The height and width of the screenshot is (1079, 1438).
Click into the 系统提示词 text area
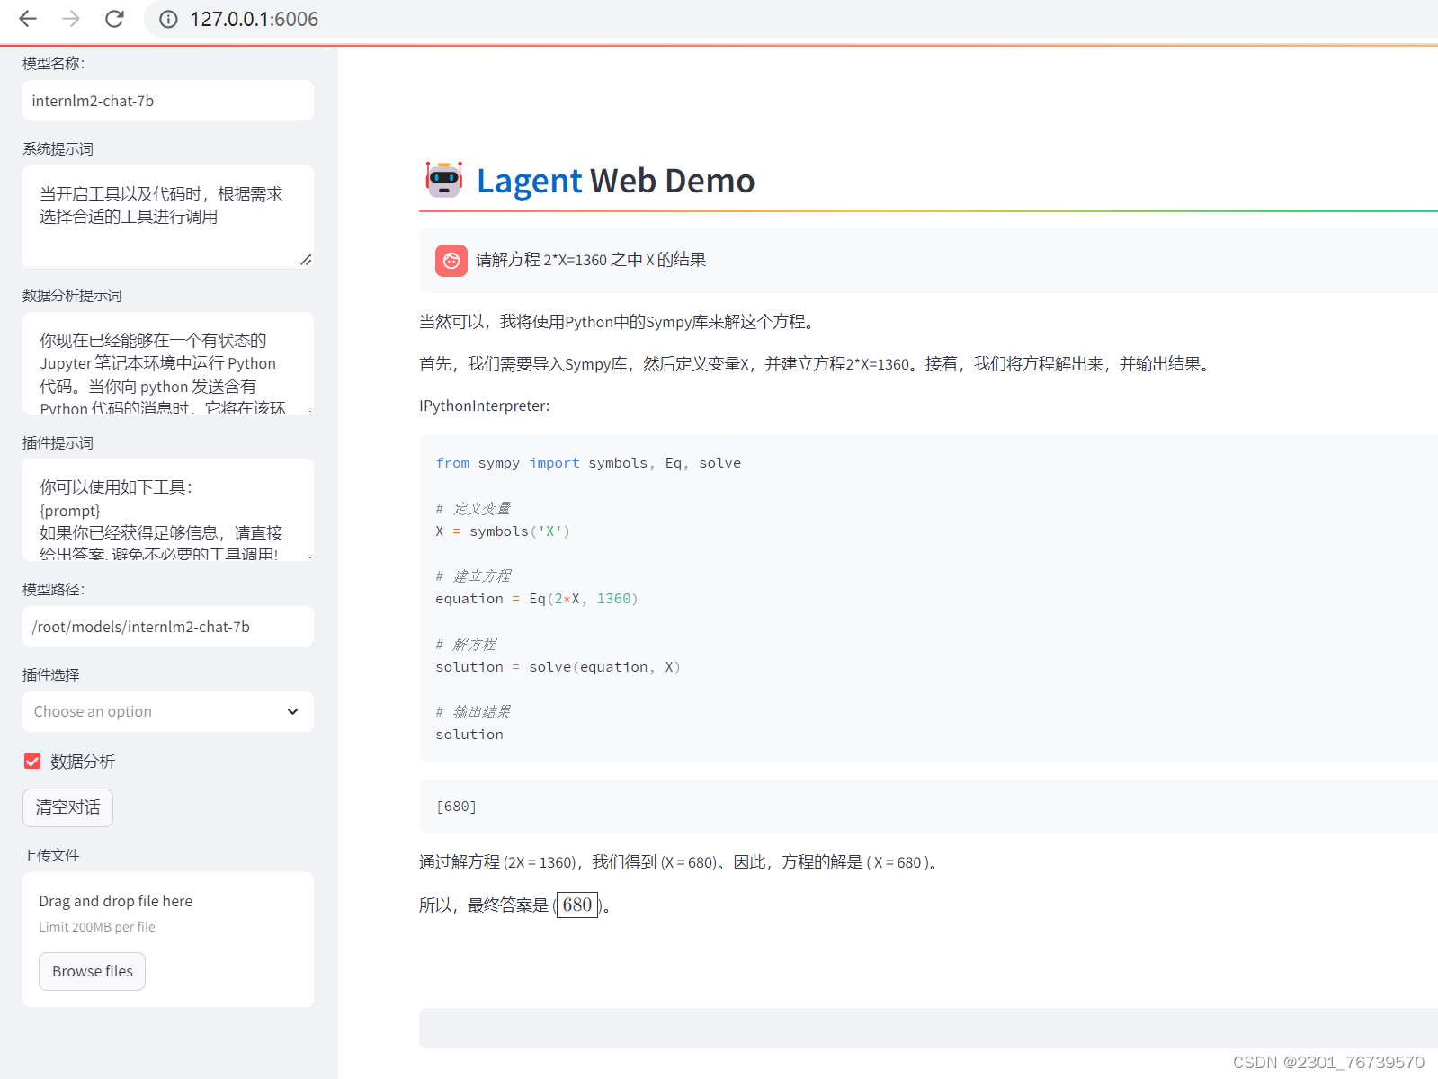coord(168,216)
